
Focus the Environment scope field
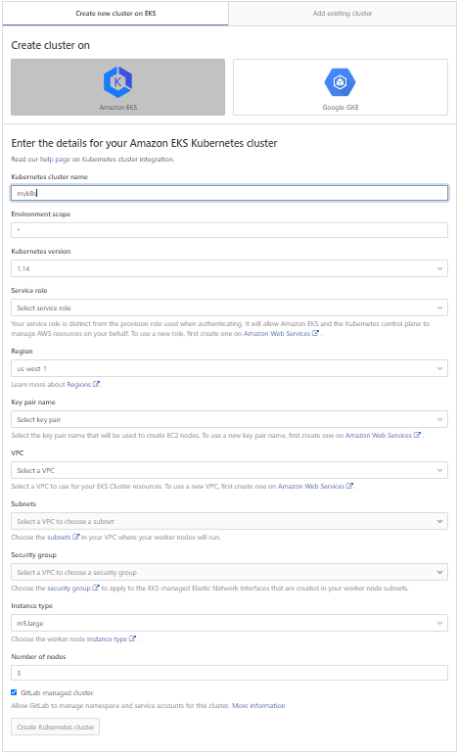[229, 230]
